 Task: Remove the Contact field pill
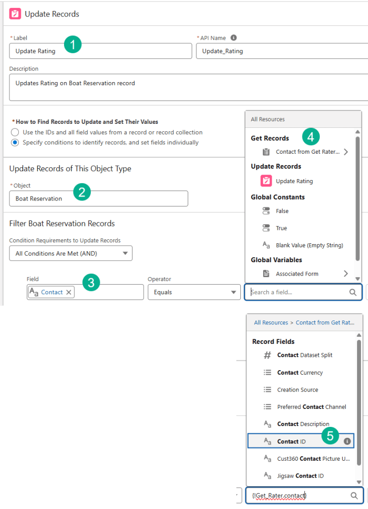[68, 292]
